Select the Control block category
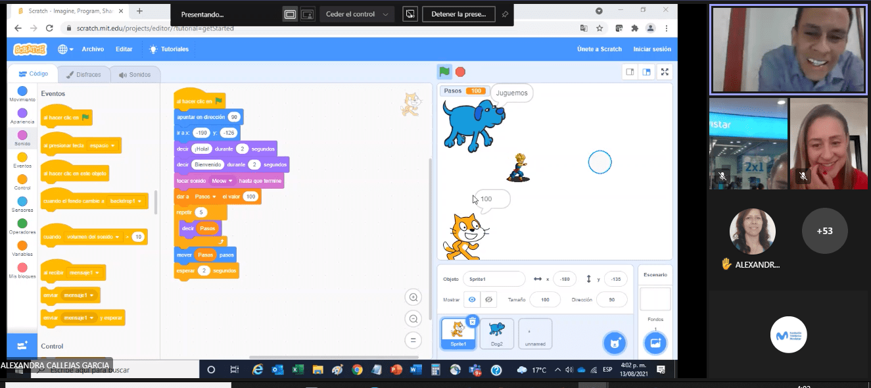 [22, 182]
